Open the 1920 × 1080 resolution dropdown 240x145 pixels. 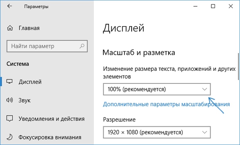coord(157,132)
